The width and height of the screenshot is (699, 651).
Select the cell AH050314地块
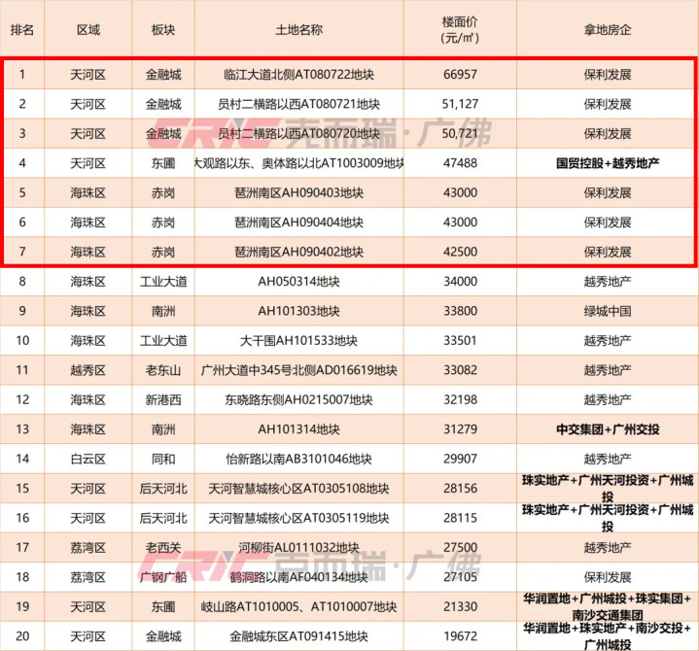pos(298,282)
